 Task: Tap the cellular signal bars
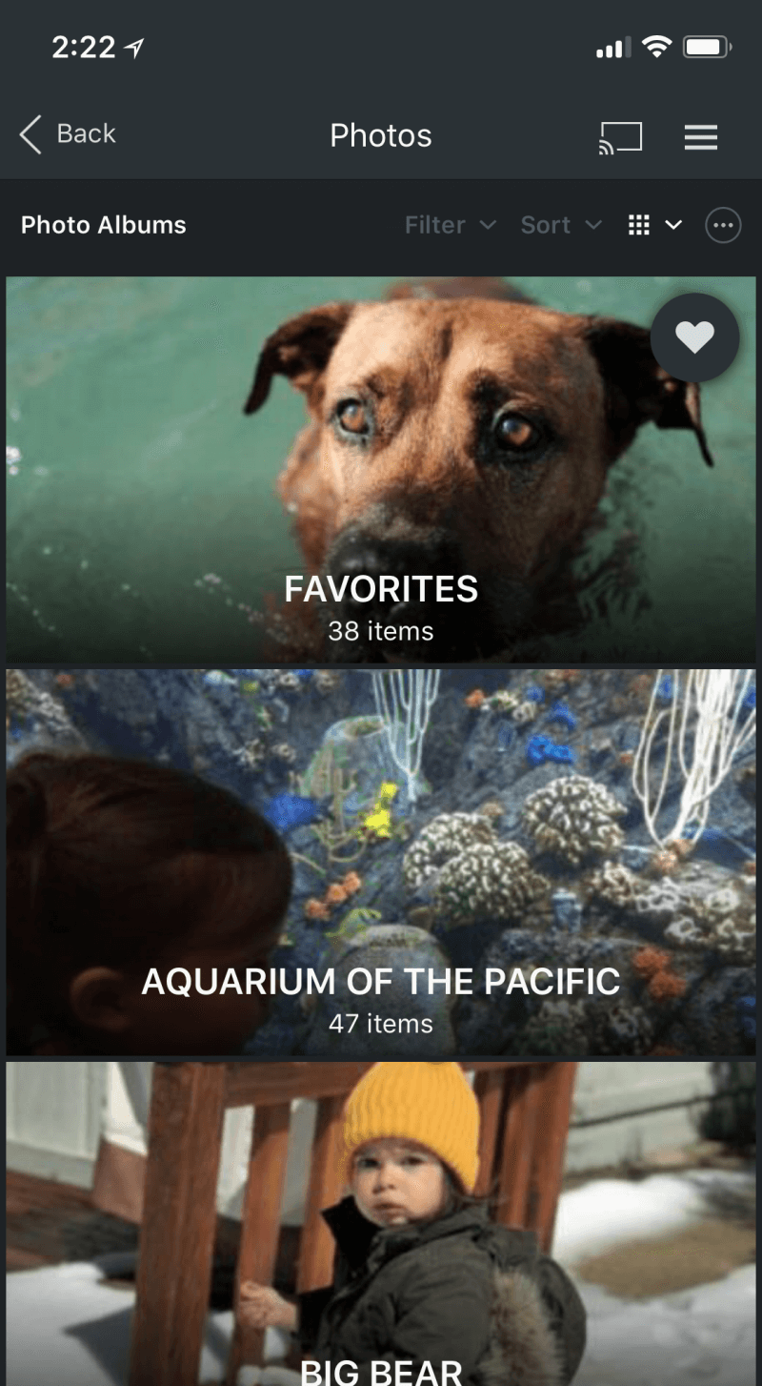614,48
